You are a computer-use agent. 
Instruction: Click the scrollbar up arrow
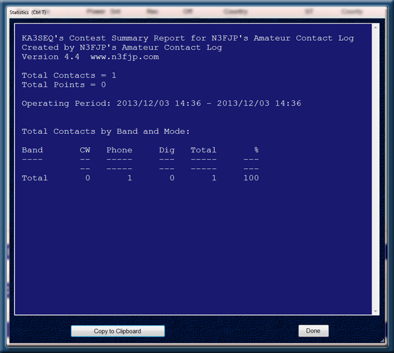click(x=376, y=27)
